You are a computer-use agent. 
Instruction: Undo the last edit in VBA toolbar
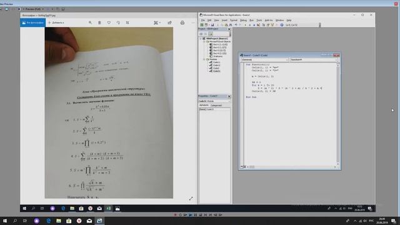(236, 25)
